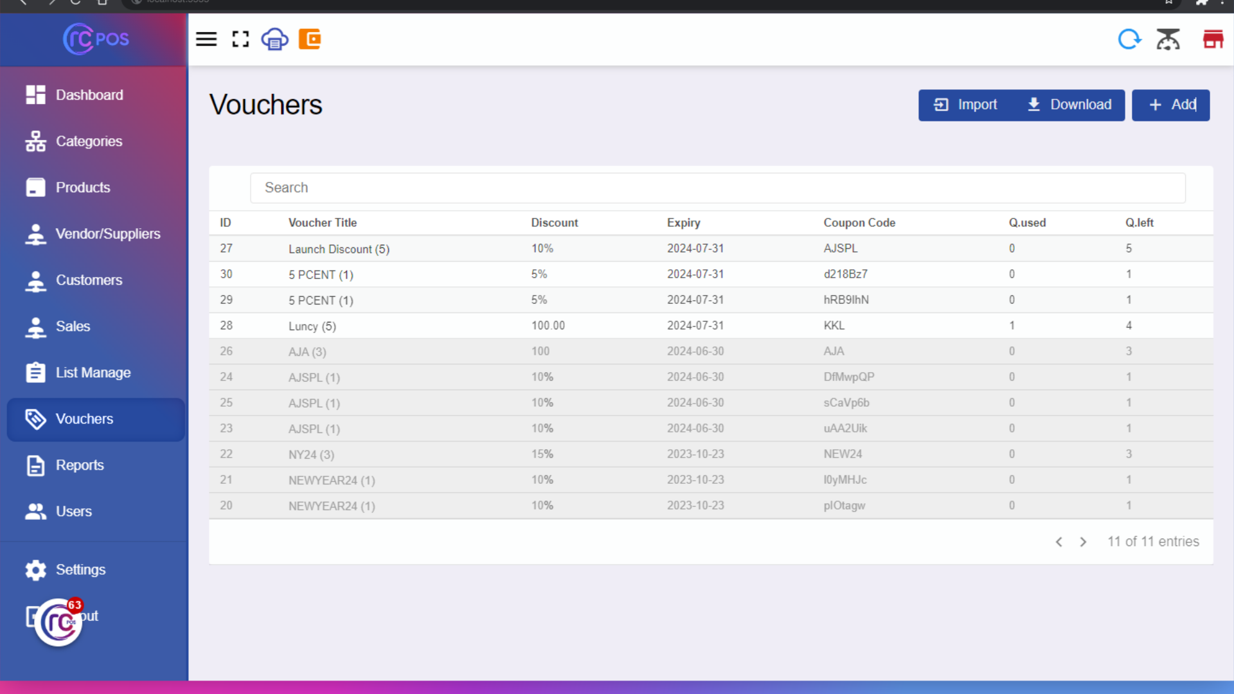
Task: Select the Launch Discount (5) row
Action: click(x=711, y=249)
